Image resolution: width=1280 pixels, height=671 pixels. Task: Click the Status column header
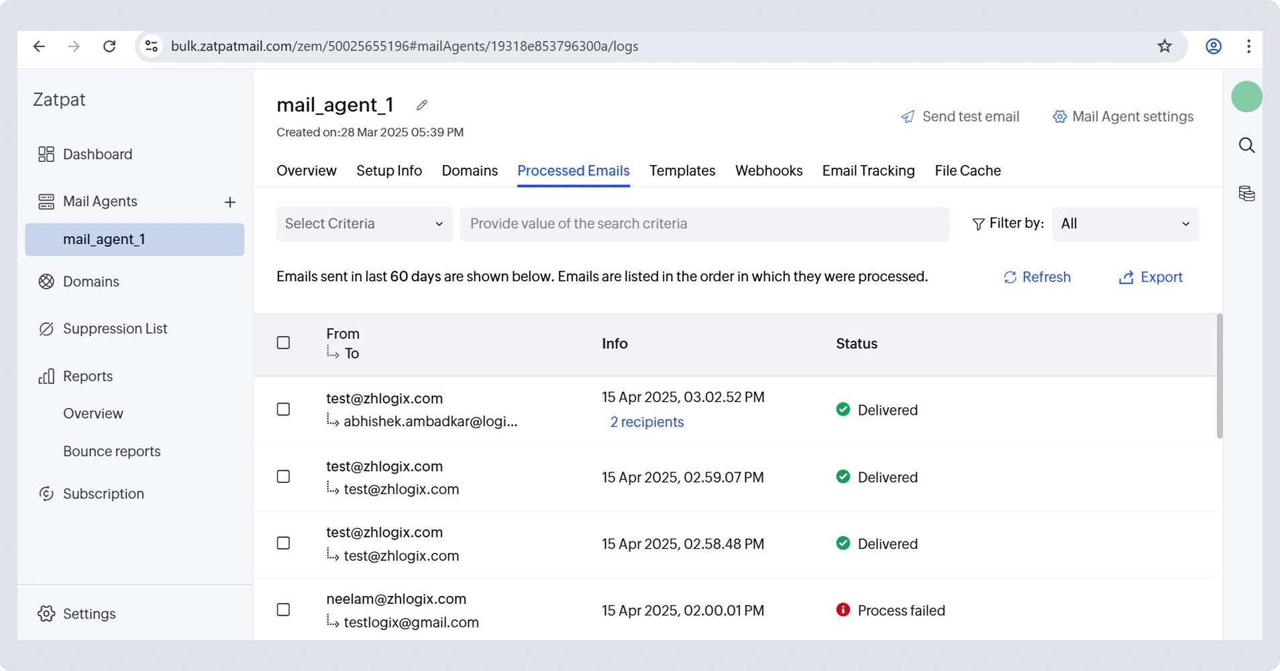point(857,344)
